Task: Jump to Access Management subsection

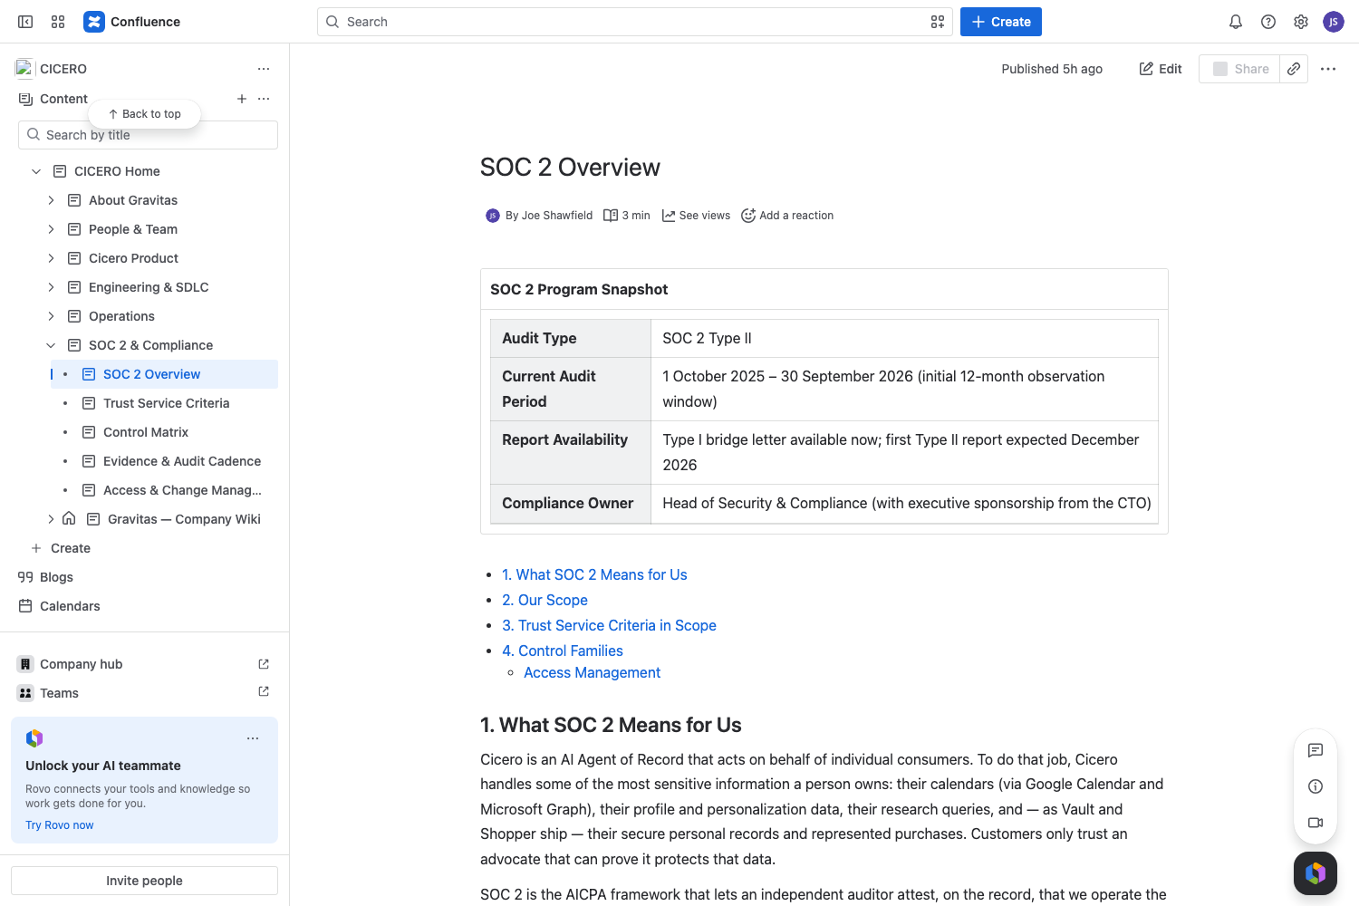Action: tap(592, 672)
